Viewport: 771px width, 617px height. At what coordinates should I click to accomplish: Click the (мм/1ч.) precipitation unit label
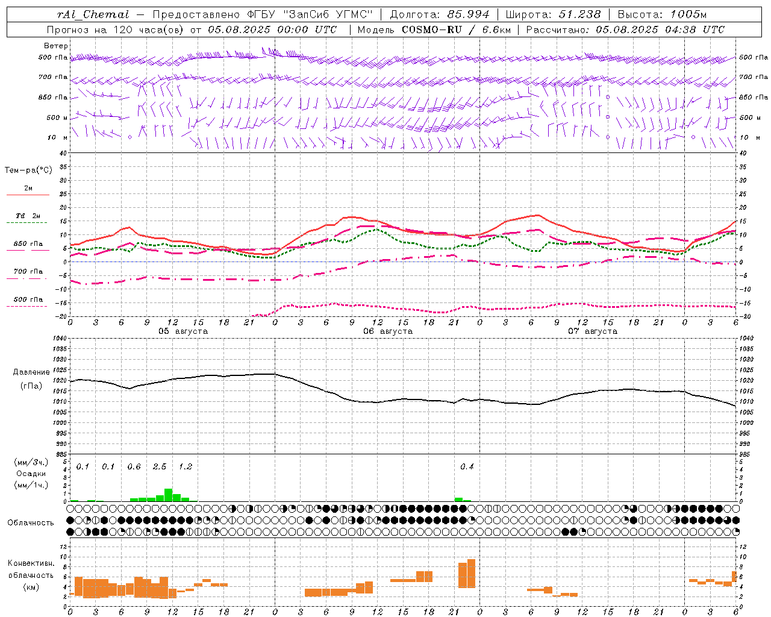(31, 485)
